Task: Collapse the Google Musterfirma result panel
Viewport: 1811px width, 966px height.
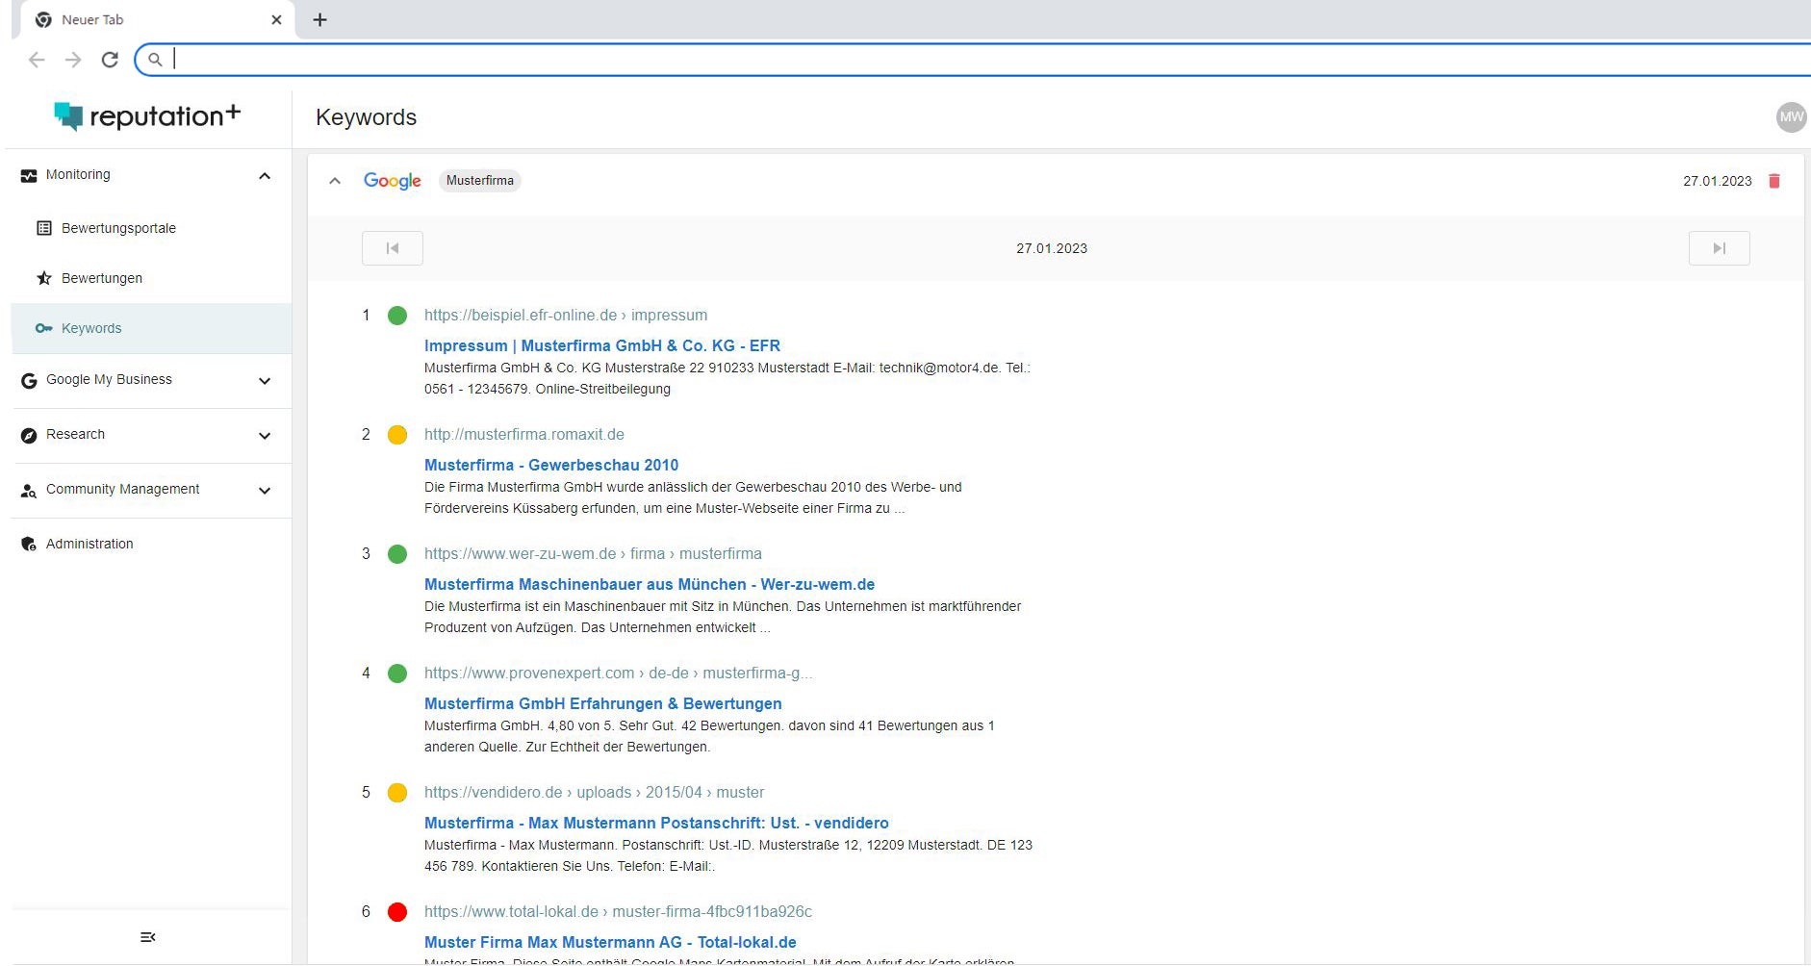Action: (335, 181)
